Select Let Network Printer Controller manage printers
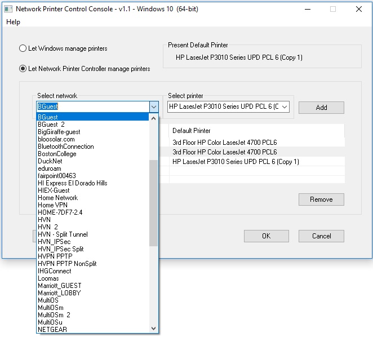This screenshot has height=337, width=373. 85,69
